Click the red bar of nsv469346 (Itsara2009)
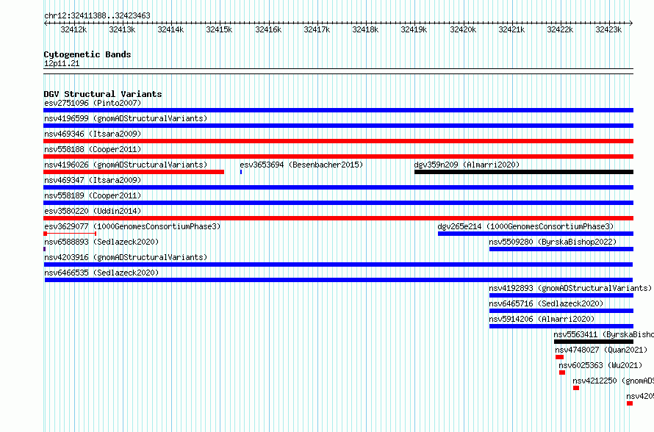Screen dimensions: 654x432 338,141
